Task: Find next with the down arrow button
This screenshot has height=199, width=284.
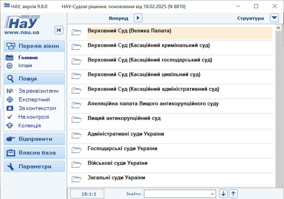Action: coord(223,193)
